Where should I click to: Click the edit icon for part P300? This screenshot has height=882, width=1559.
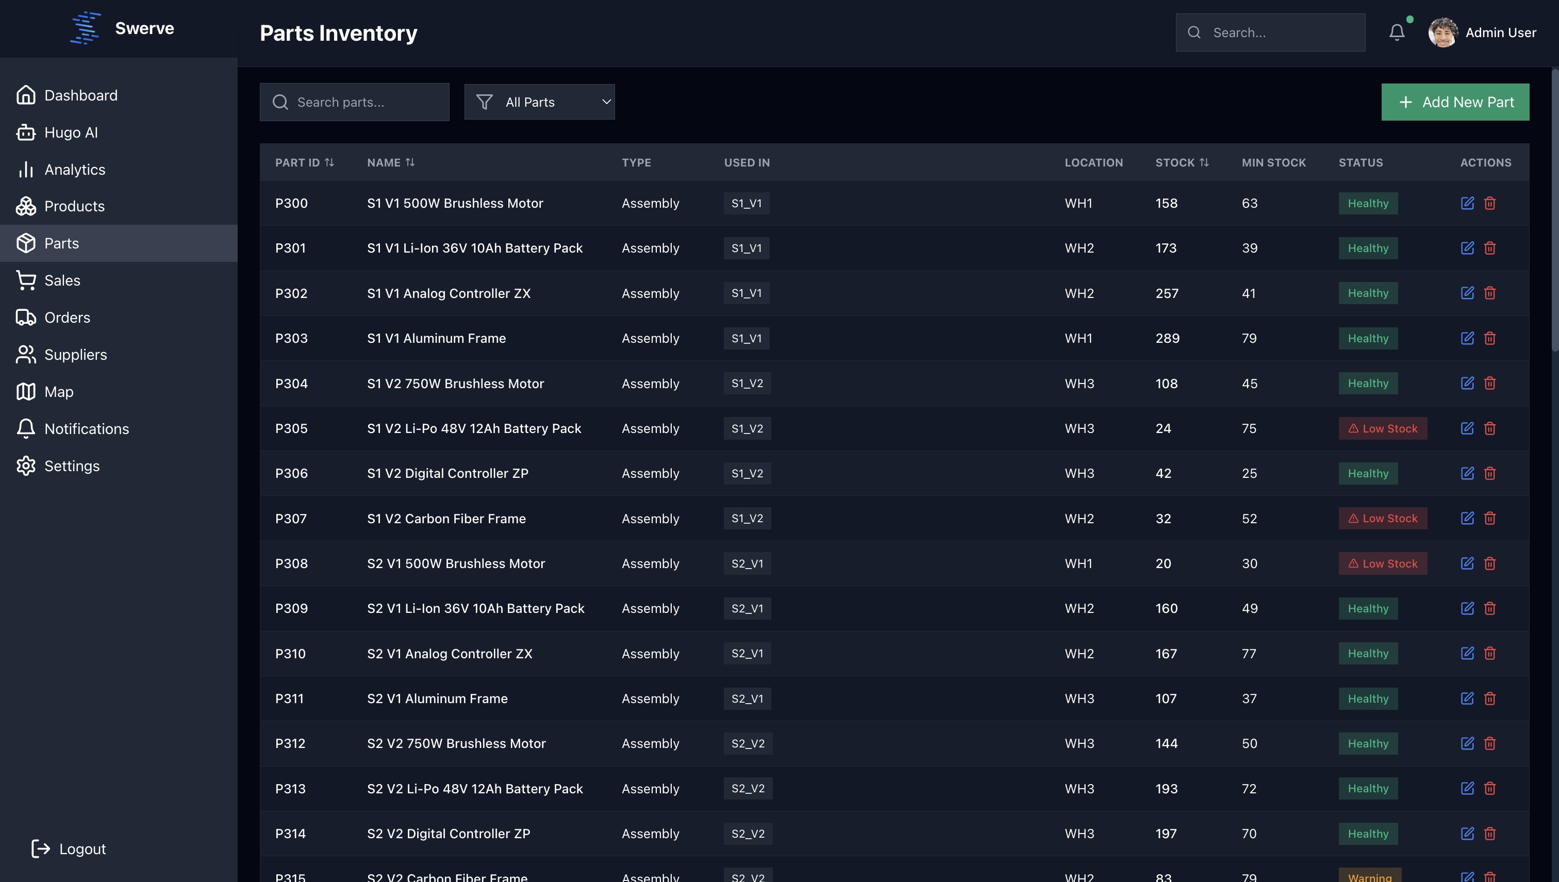1467,203
